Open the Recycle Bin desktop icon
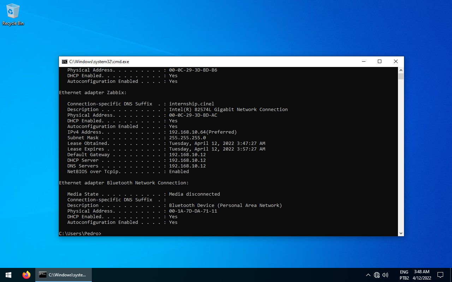This screenshot has height=282, width=452. pyautogui.click(x=13, y=14)
